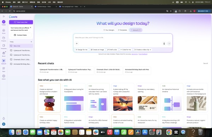Select Templates chip under heading

pyautogui.click(x=123, y=30)
